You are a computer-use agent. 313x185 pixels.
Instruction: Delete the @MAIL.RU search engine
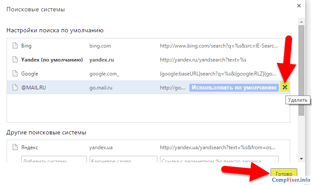coord(285,87)
